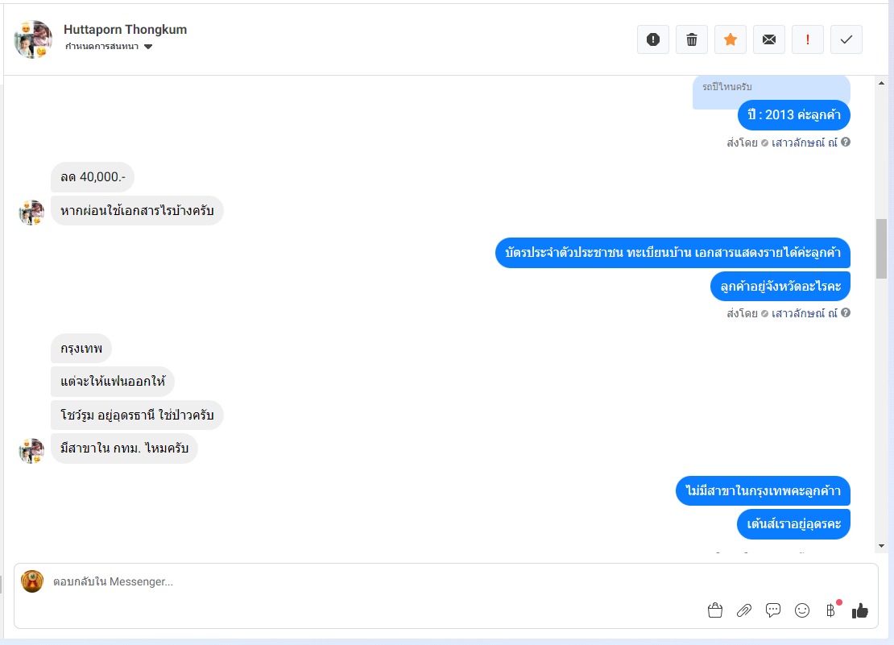Send a thumbs-up like
Viewport: 894px width, 645px height.
pos(860,611)
